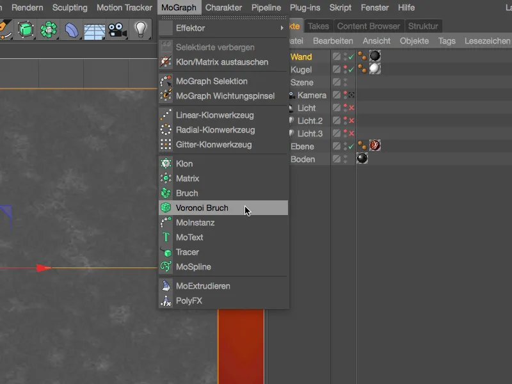This screenshot has width=512, height=384.
Task: Click the Gitter-Klonwerkzeug icon
Action: coord(166,145)
